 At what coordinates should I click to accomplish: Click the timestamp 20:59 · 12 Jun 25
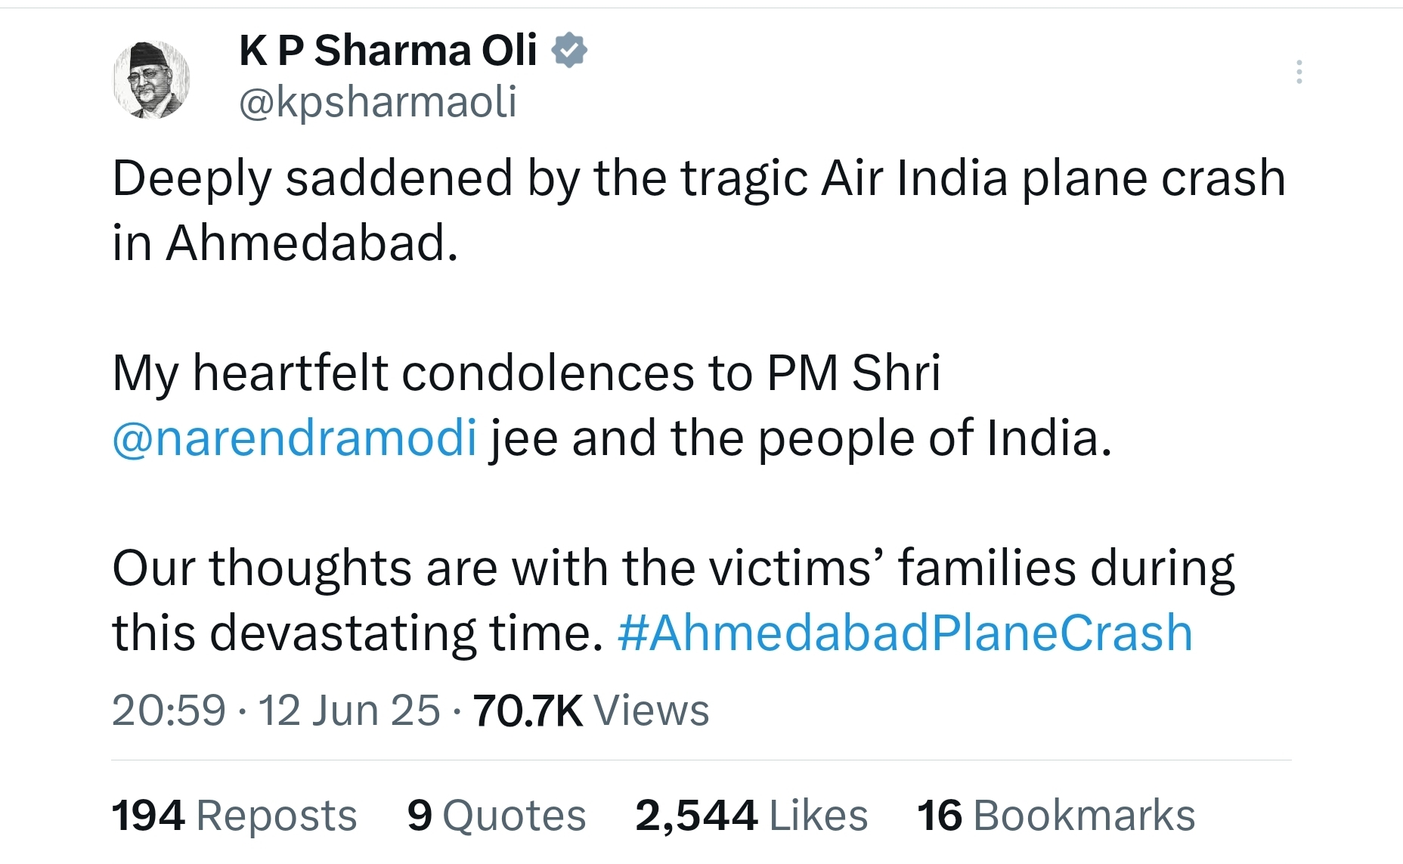[x=275, y=709]
